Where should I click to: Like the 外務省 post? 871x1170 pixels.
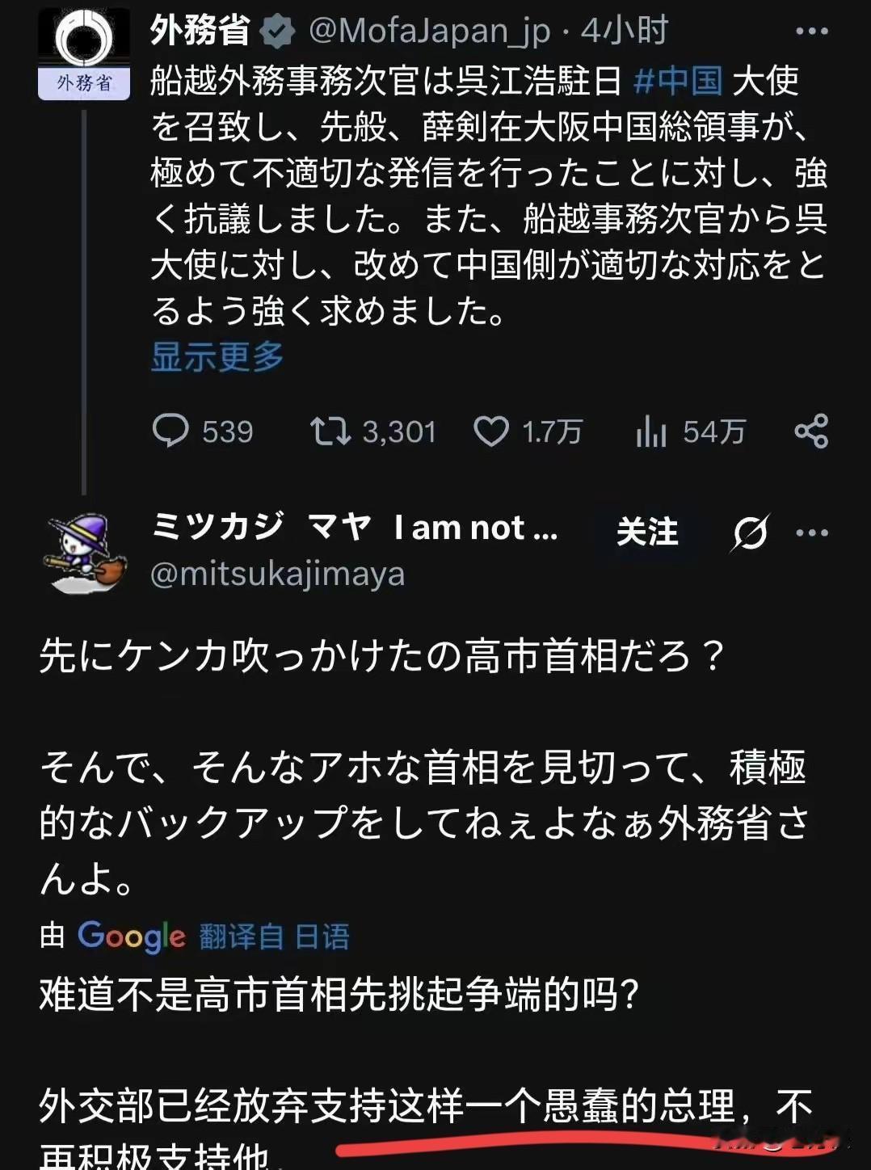pos(490,431)
